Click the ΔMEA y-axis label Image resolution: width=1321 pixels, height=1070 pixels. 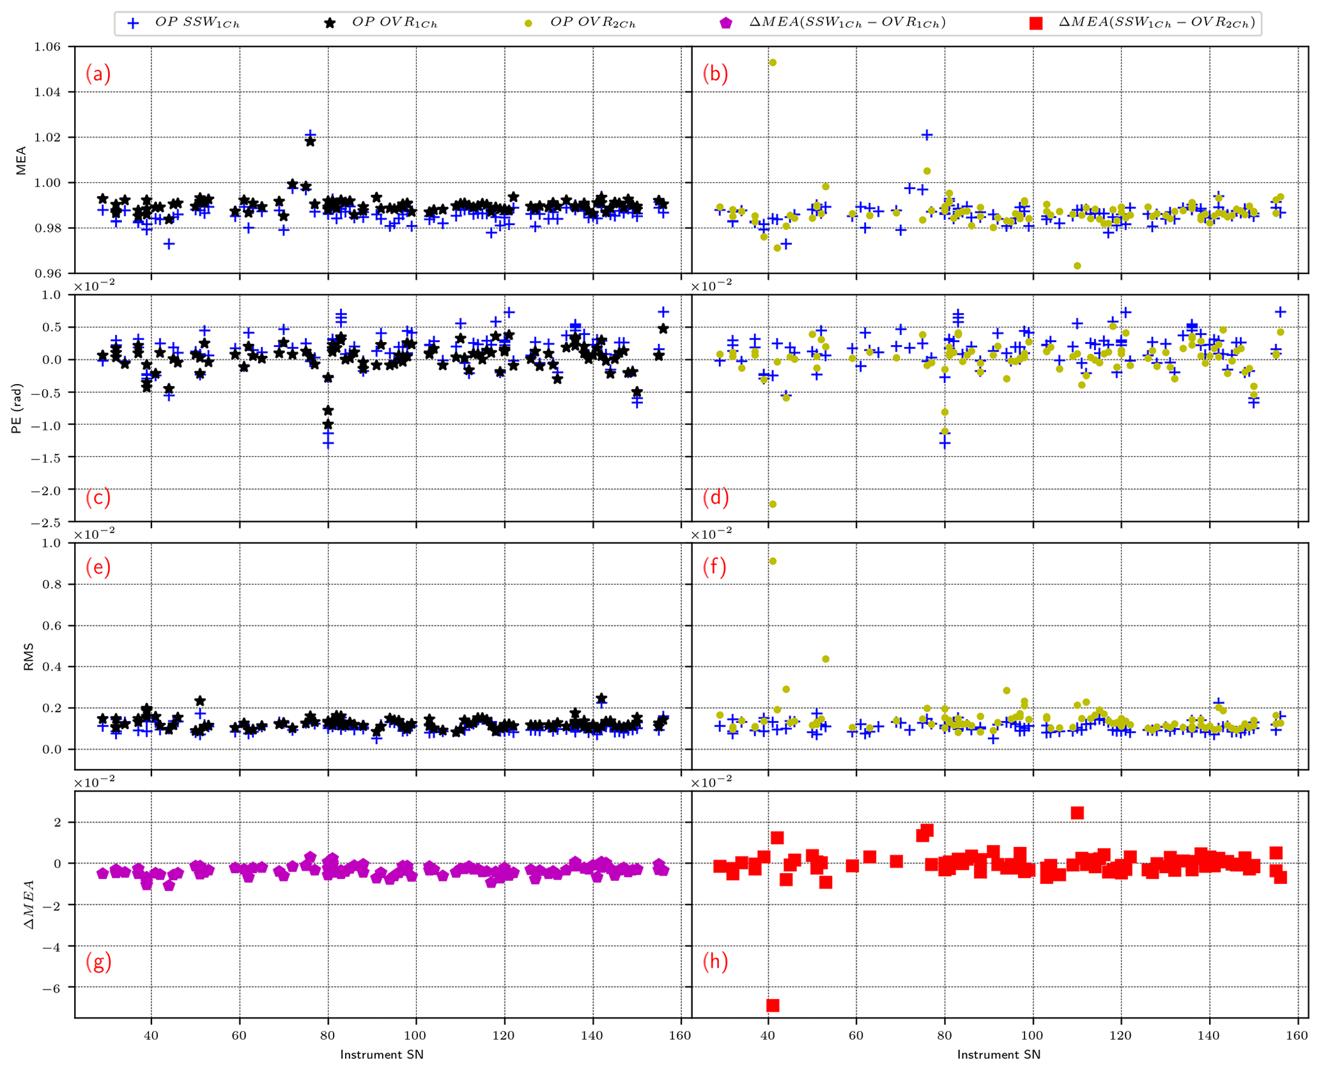29,904
